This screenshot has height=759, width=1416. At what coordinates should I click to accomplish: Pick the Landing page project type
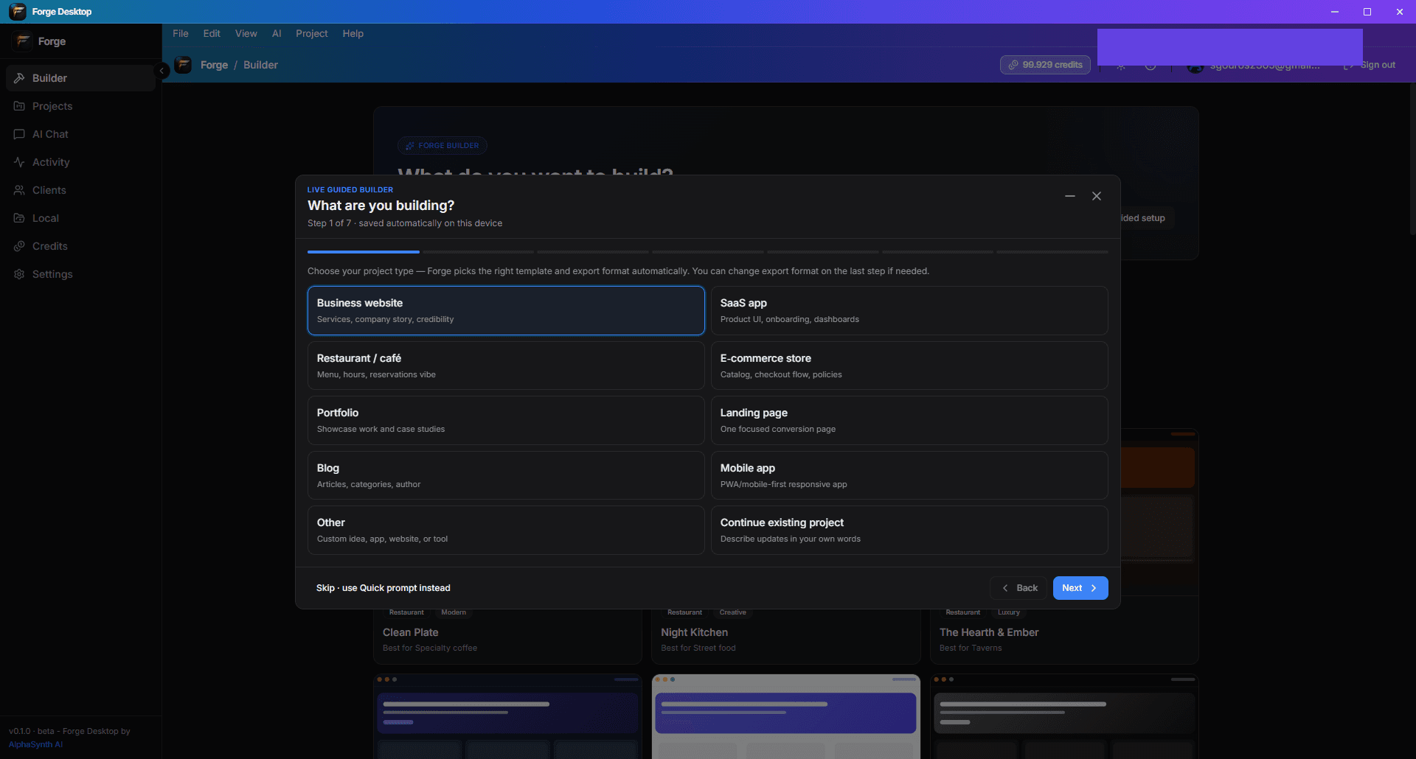[909, 420]
